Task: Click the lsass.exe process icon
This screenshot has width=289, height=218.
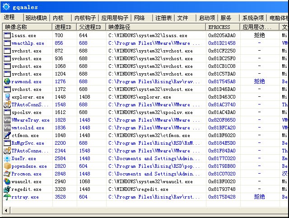Action: [x=7, y=35]
